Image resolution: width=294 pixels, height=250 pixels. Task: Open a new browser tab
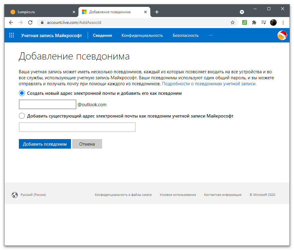(x=157, y=12)
